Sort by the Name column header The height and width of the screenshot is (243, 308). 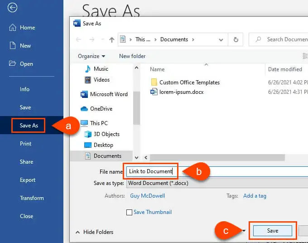click(x=157, y=69)
